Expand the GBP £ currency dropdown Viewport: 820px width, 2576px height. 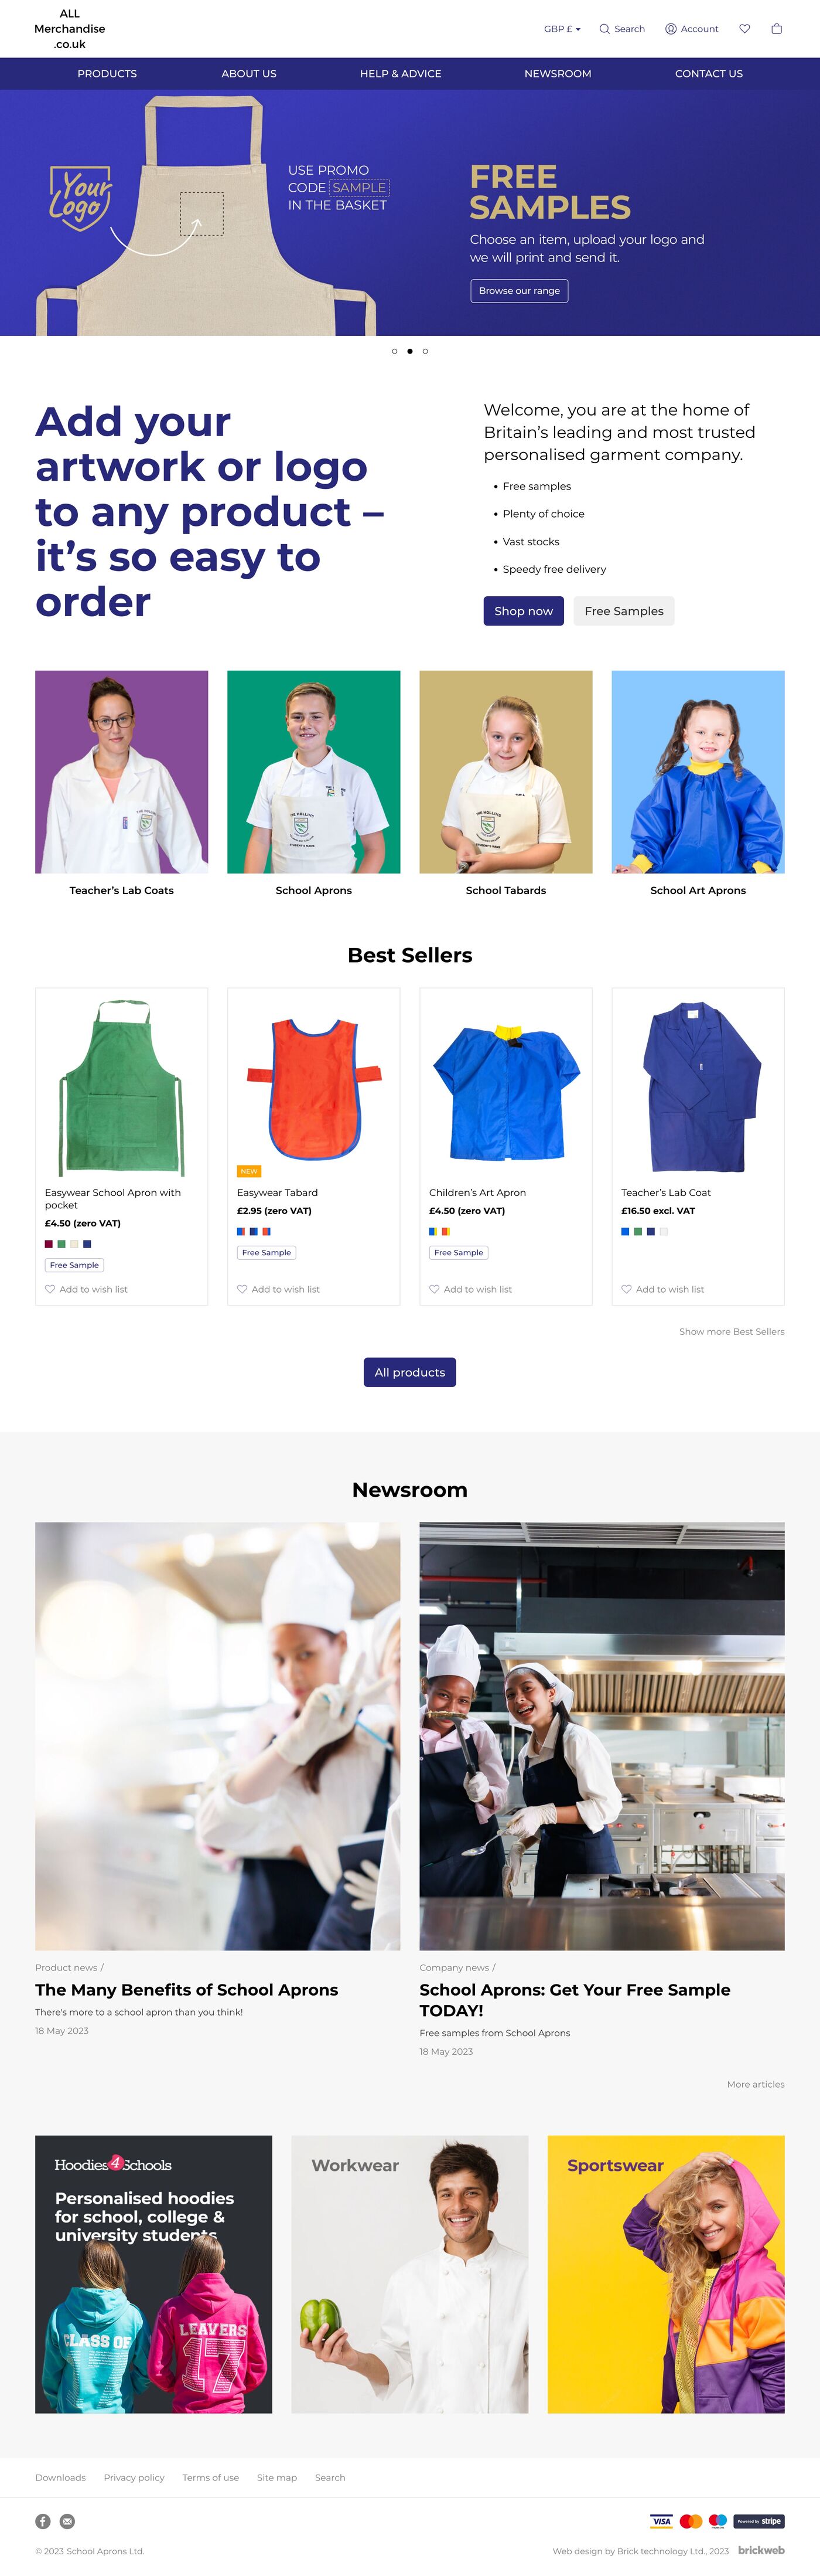click(562, 29)
